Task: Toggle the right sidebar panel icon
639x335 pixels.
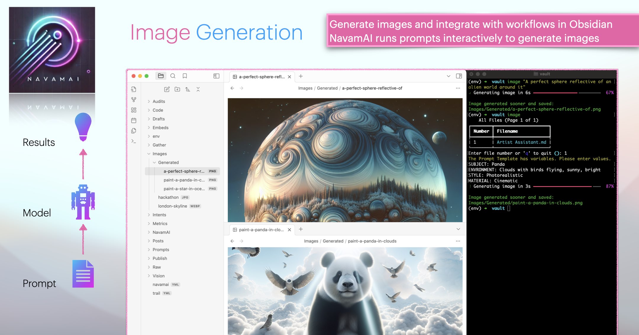Action: coord(459,76)
